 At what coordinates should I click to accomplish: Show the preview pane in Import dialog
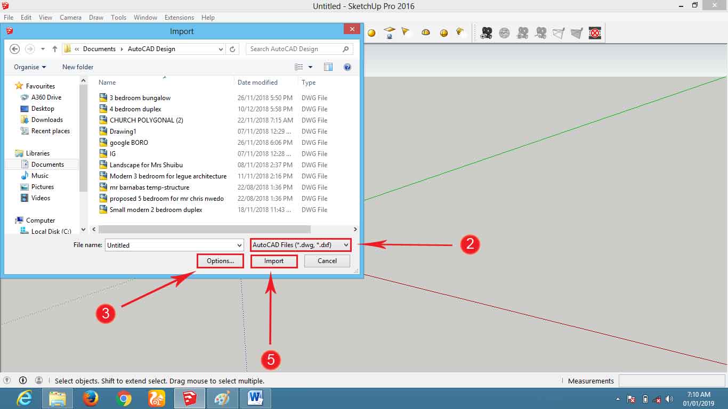(x=328, y=67)
